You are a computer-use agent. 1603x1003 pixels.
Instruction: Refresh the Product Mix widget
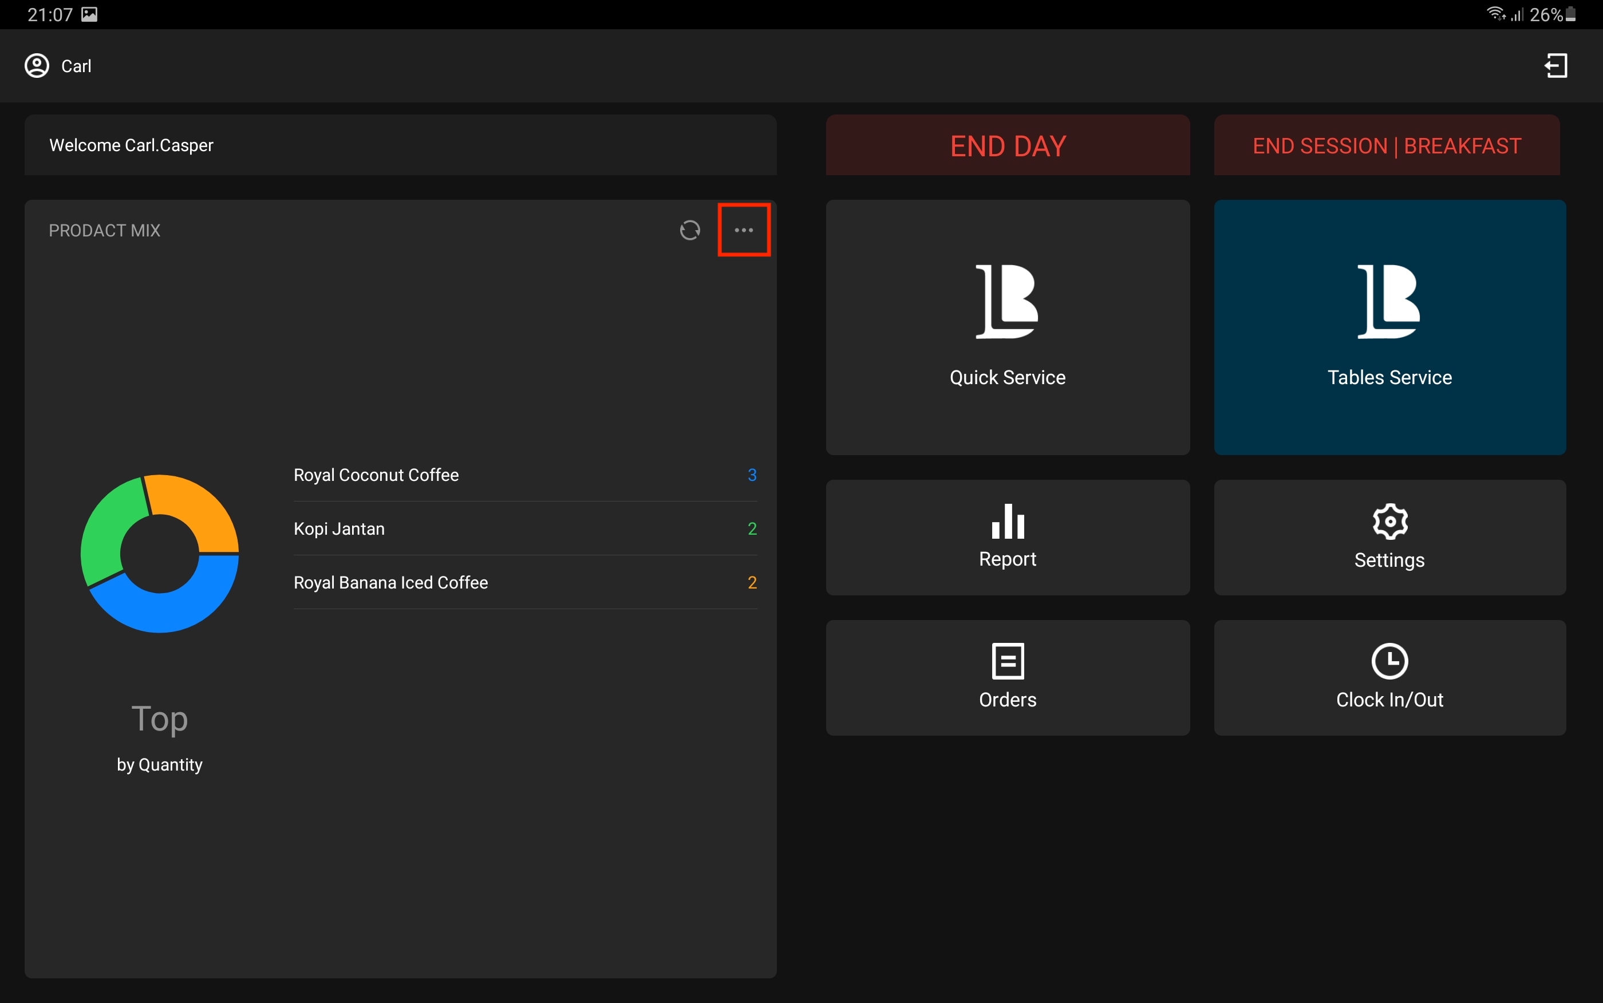coord(690,230)
